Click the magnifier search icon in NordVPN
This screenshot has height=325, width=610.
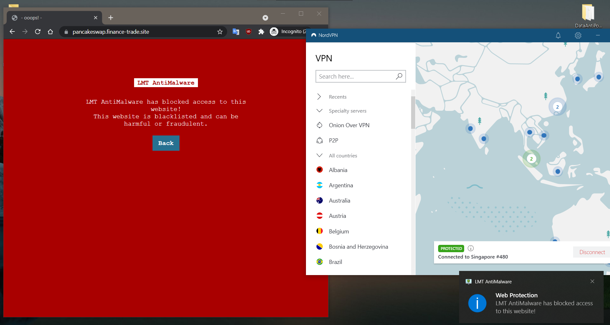(x=399, y=76)
